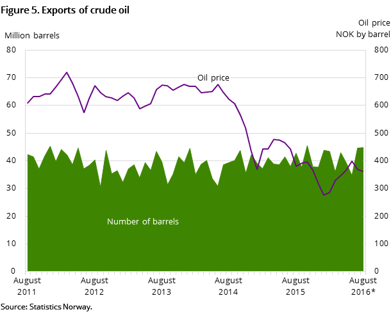Image resolution: width=391 pixels, height=312 pixels.
Task: Click the first tick mark on the x-axis
Action: pos(26,273)
